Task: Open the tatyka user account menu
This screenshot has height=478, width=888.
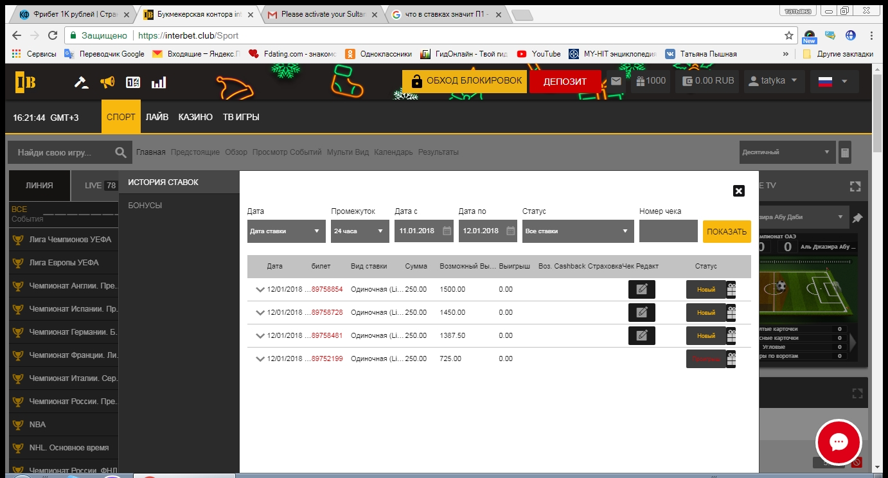Action: [x=774, y=82]
